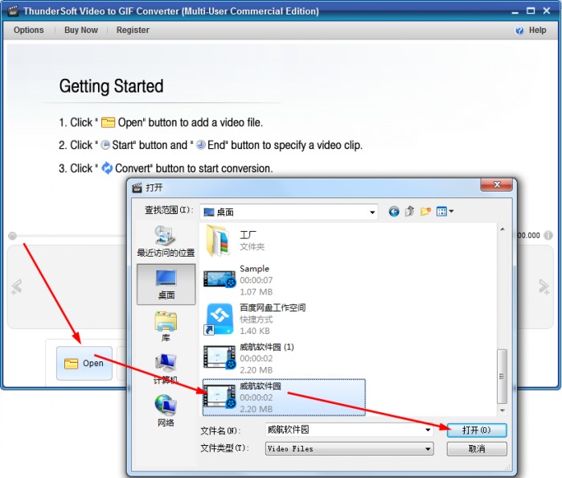
Task: Open the Help menu
Action: click(537, 30)
